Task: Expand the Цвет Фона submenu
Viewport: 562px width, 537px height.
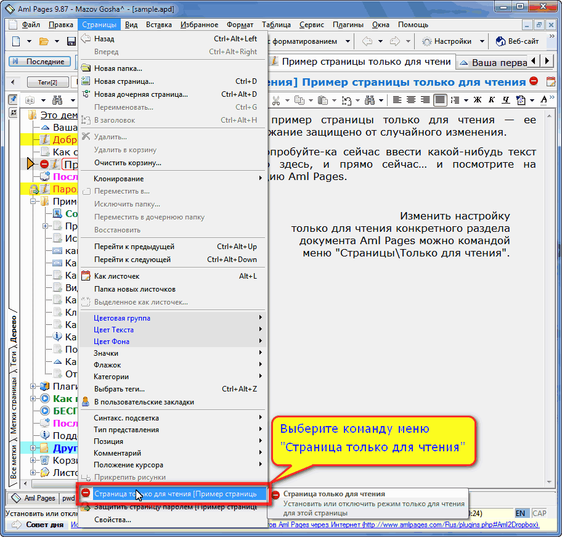Action: click(173, 342)
